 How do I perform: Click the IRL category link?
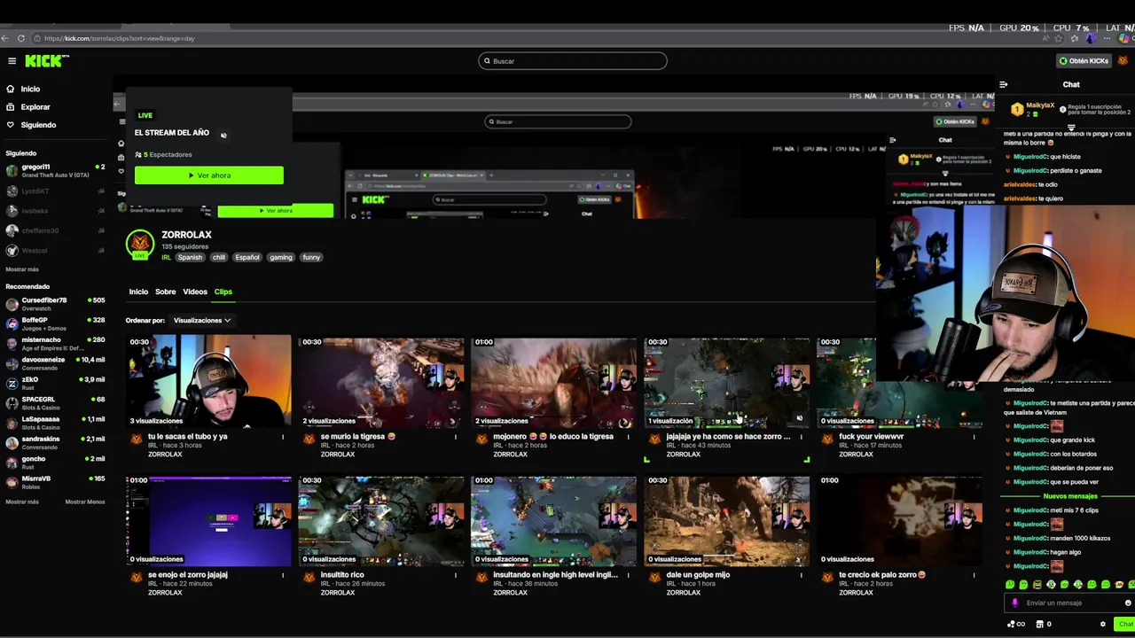(x=166, y=257)
